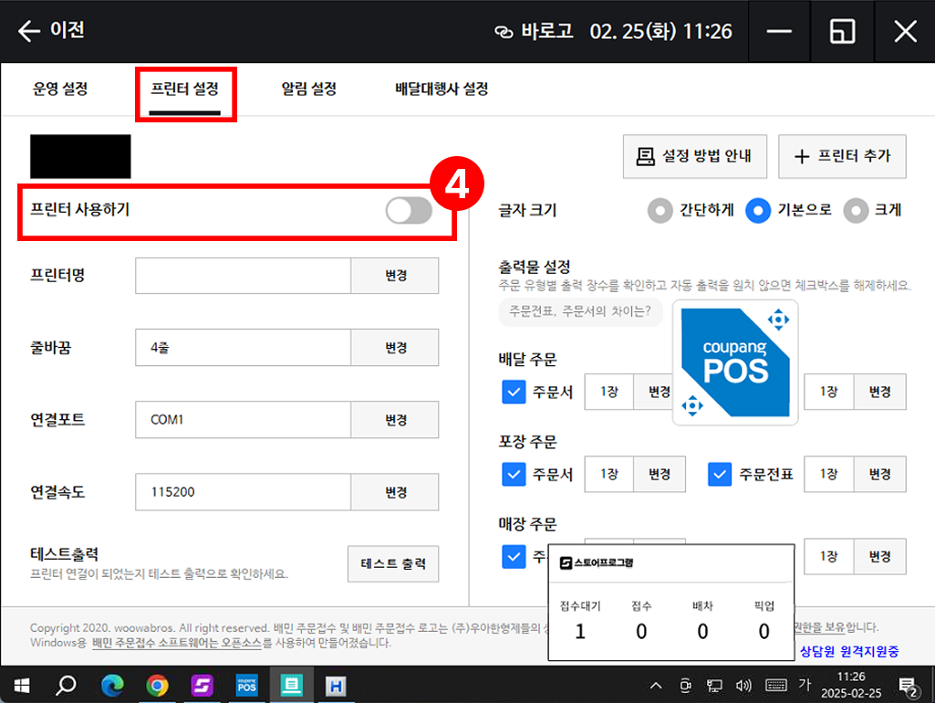This screenshot has height=703, width=935.
Task: Open taskbar search magnifier icon
Action: click(x=67, y=685)
